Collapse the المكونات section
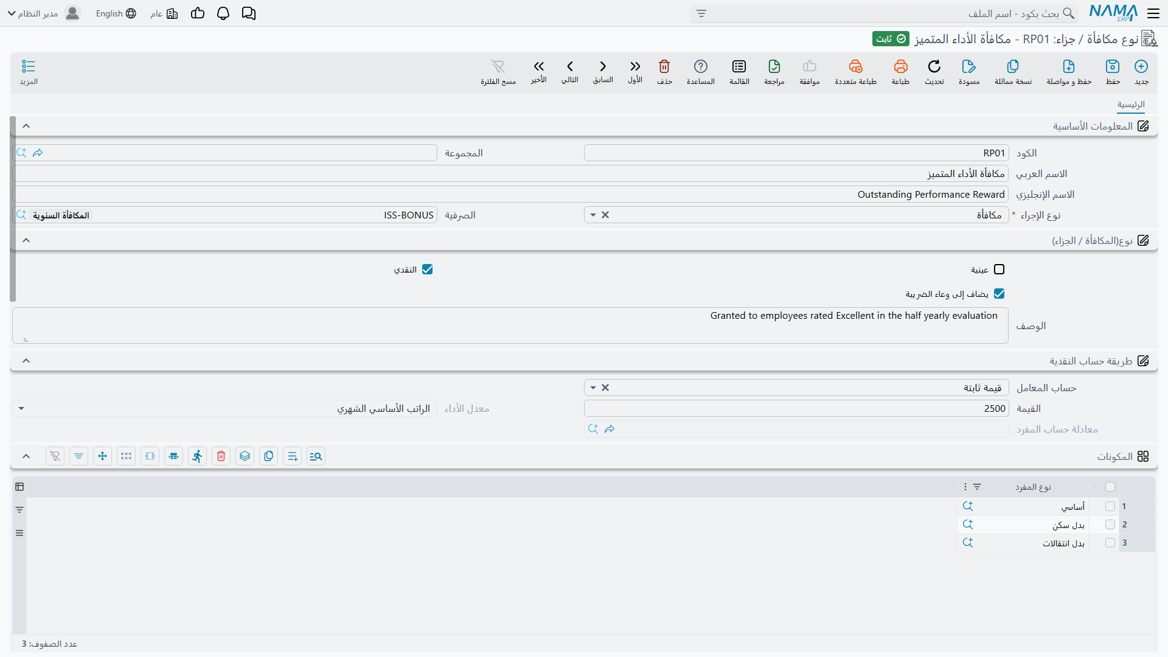The width and height of the screenshot is (1168, 657). point(26,456)
